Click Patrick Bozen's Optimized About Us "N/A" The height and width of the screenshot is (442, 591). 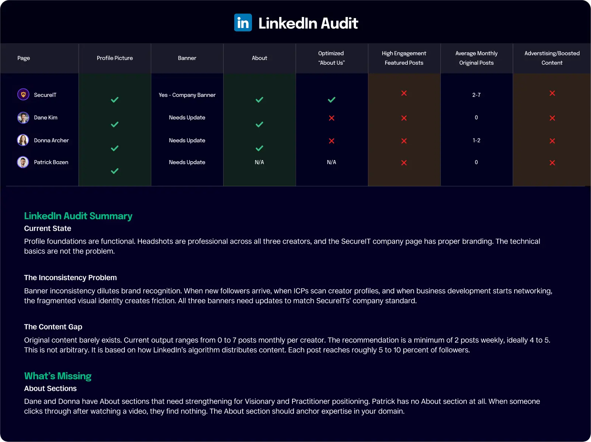click(x=331, y=162)
